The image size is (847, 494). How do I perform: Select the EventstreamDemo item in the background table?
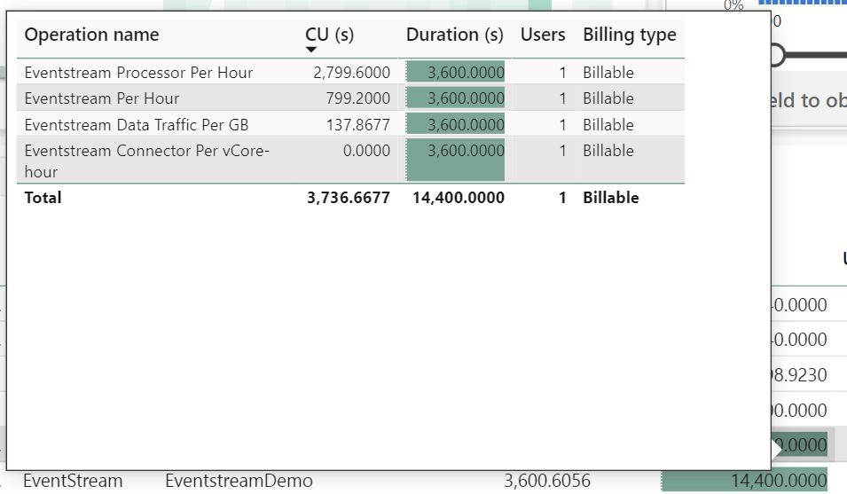pos(239,481)
